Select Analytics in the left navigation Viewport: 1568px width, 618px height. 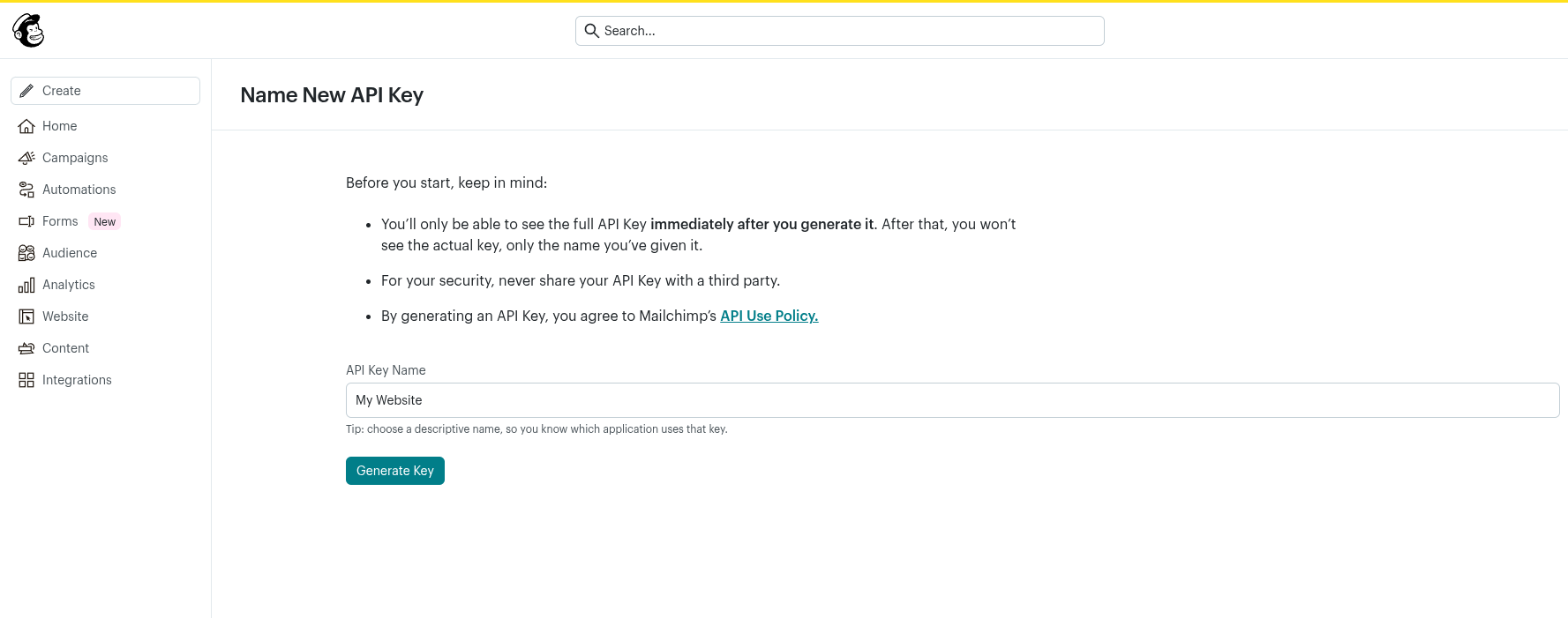(x=69, y=285)
